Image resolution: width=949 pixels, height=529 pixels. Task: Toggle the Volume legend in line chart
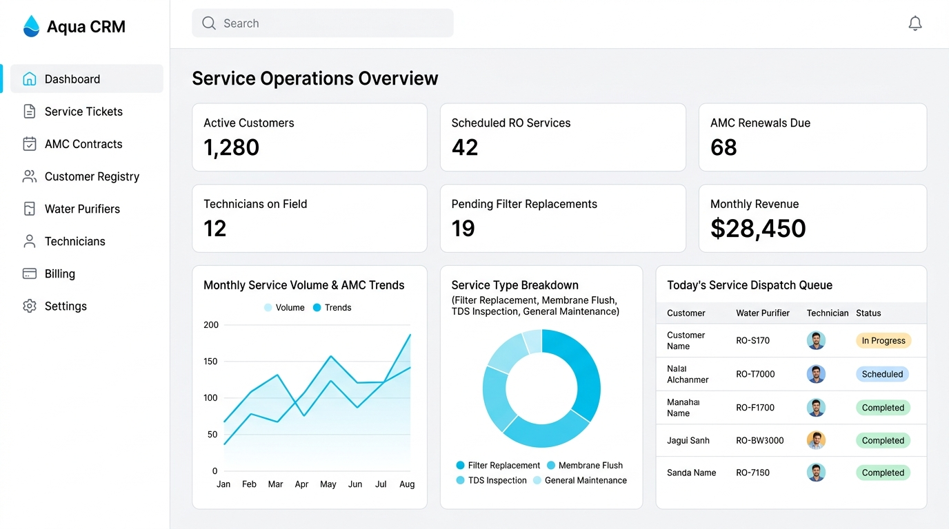coord(284,308)
